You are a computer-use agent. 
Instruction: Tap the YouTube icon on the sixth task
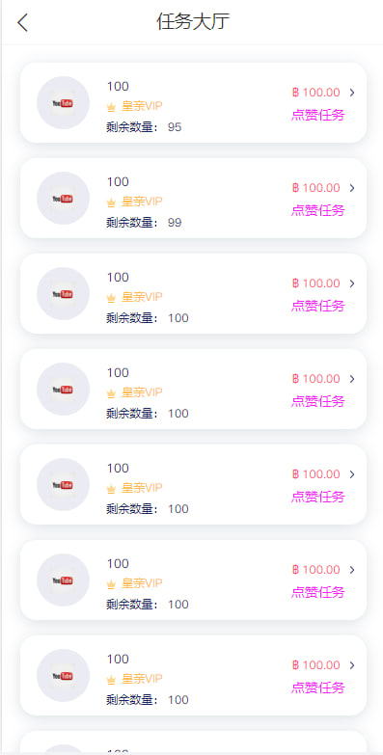(x=63, y=580)
